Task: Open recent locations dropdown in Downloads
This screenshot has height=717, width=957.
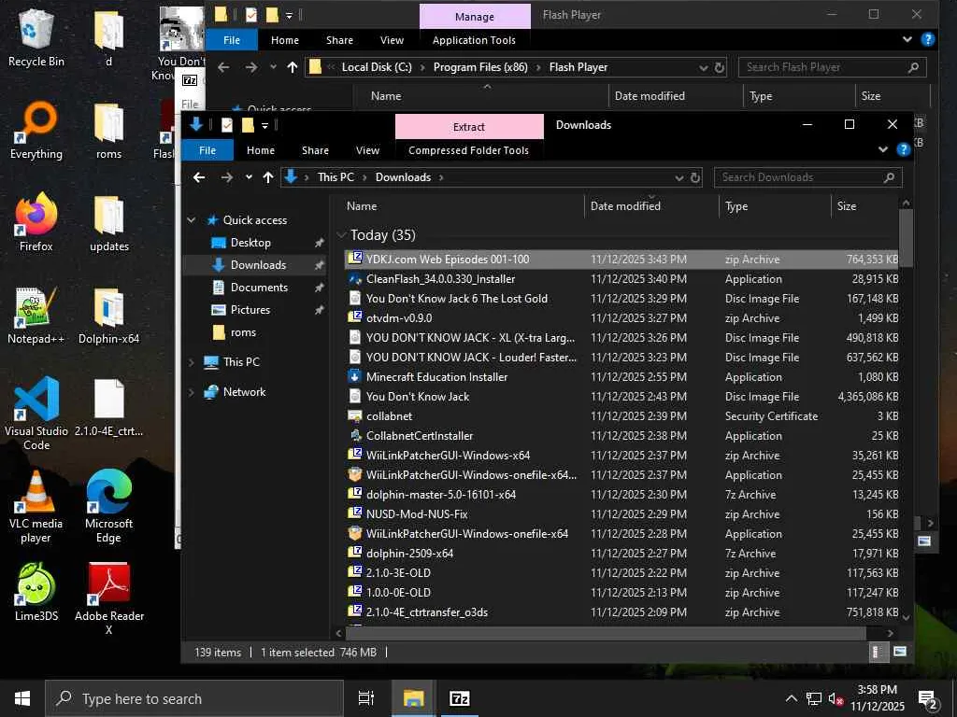Action: (249, 177)
